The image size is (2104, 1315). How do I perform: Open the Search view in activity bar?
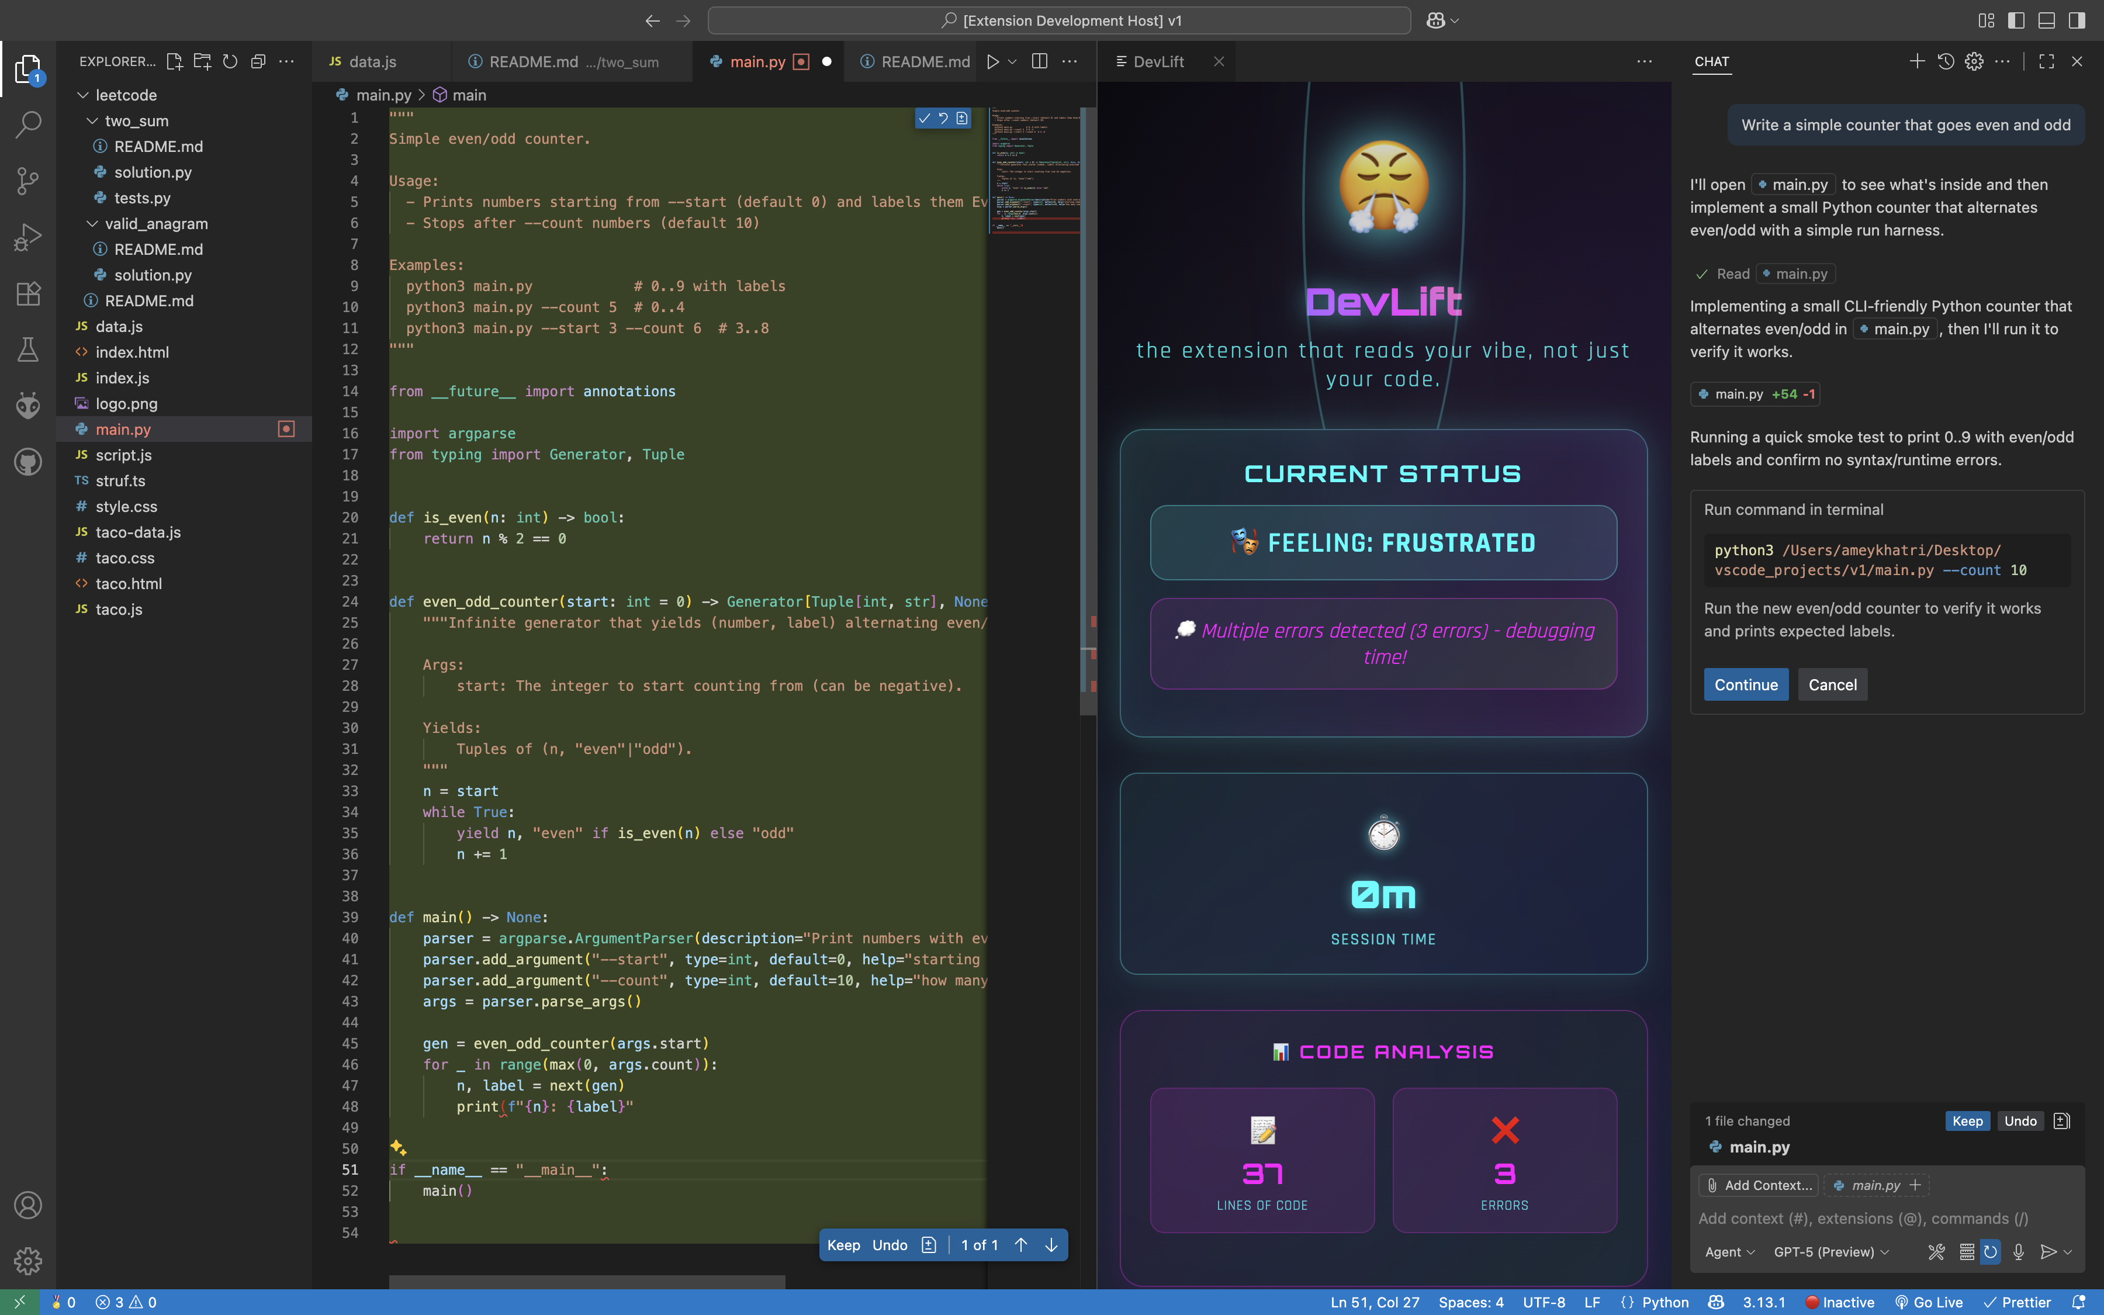tap(28, 124)
